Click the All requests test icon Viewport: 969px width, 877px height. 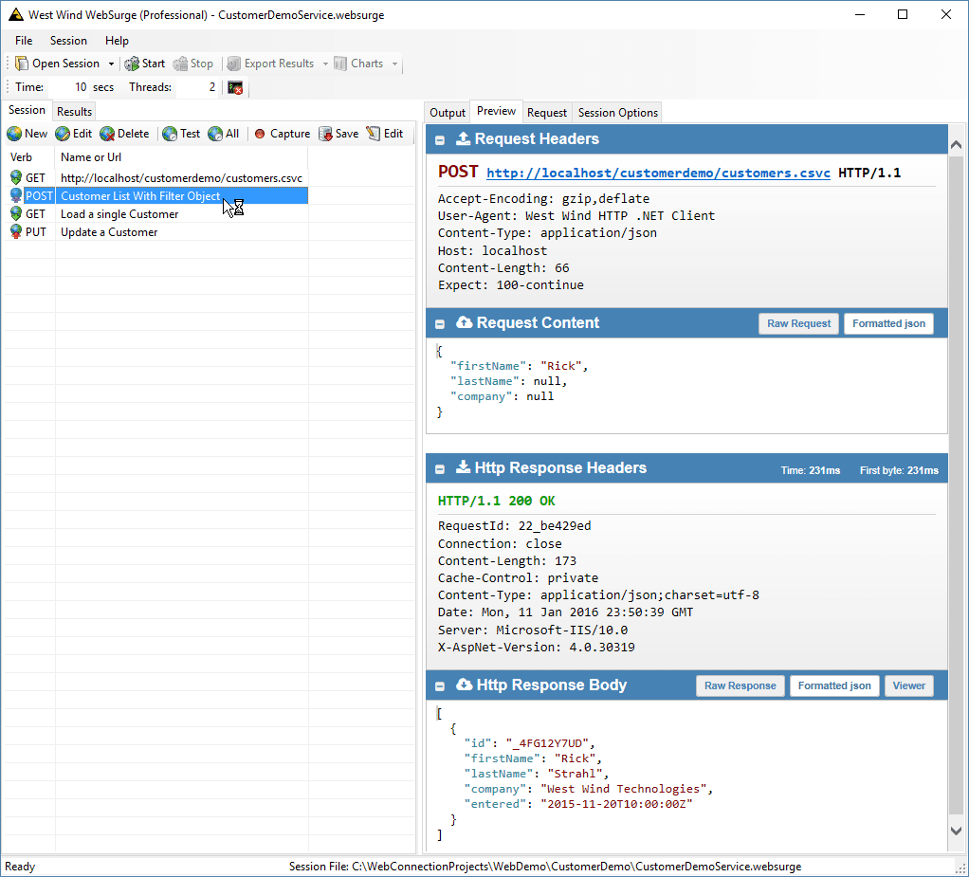click(215, 134)
